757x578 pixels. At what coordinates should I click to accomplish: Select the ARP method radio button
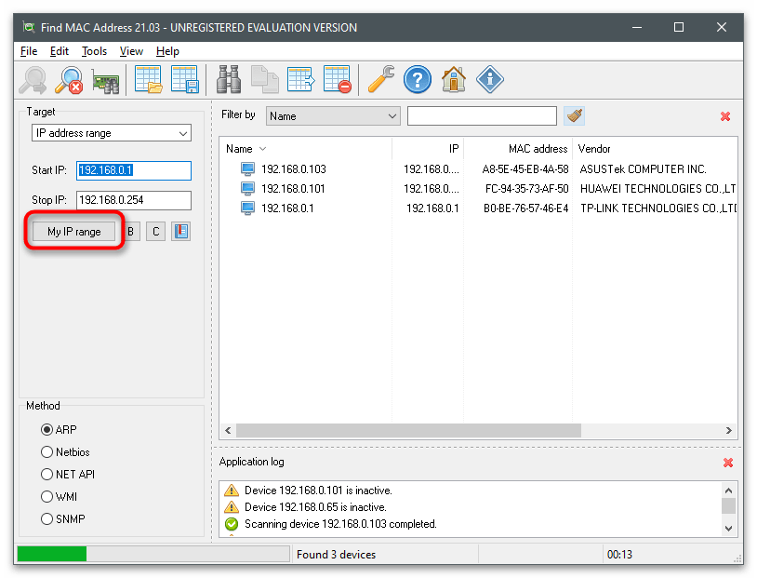[x=46, y=430]
